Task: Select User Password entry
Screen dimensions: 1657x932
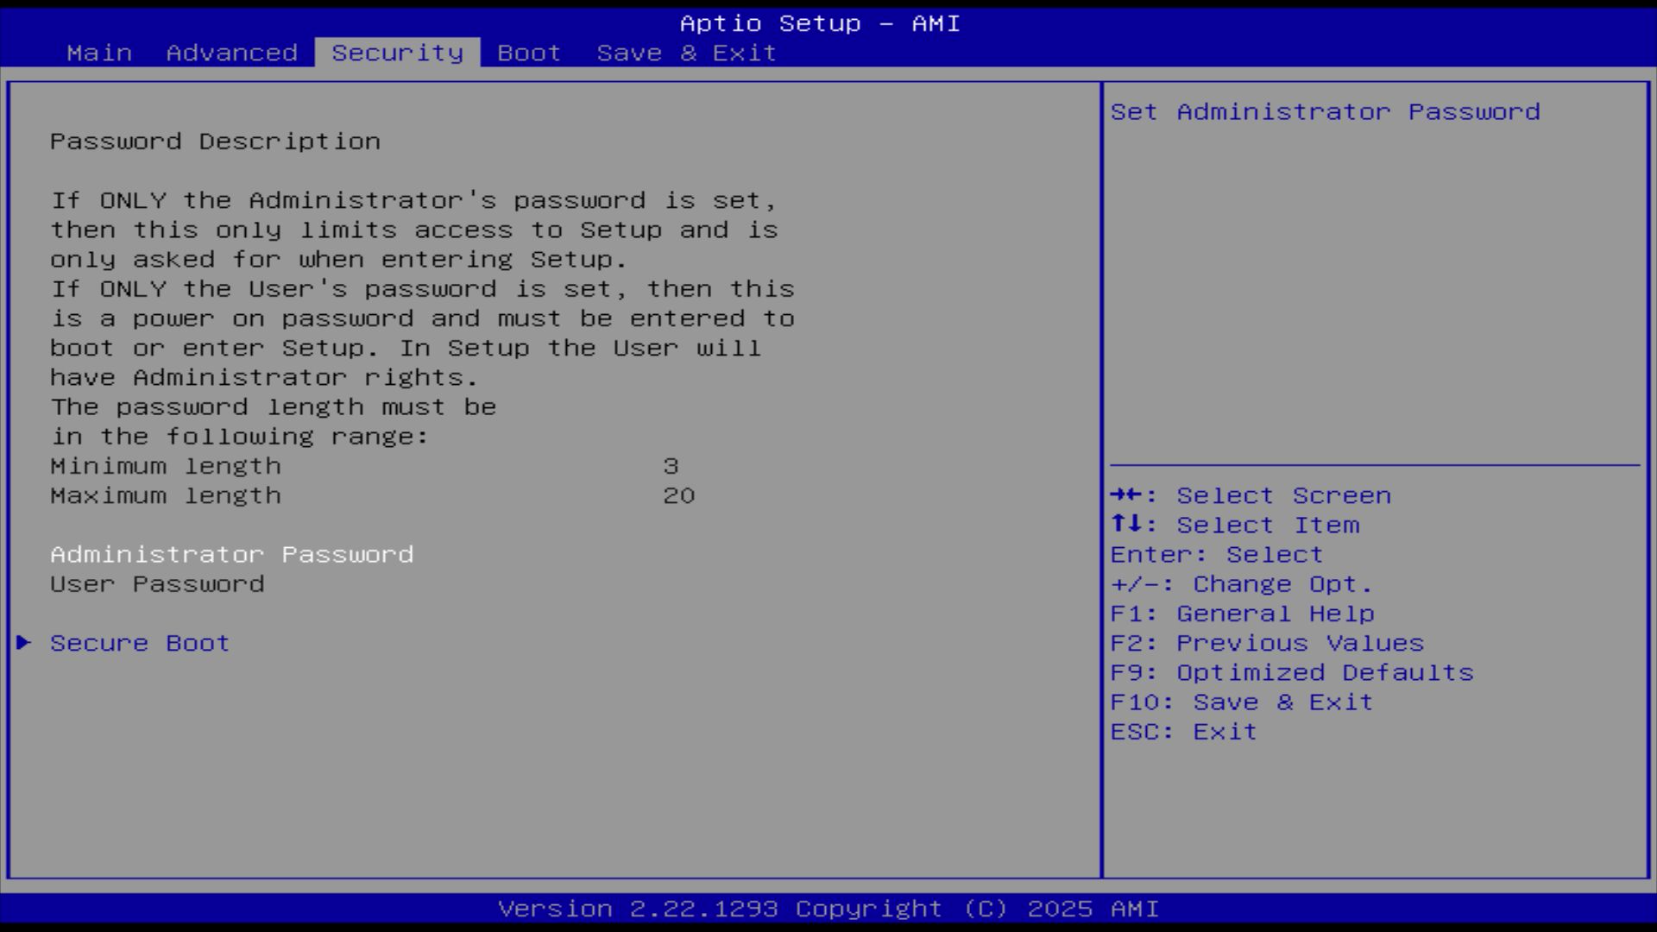Action: click(157, 584)
